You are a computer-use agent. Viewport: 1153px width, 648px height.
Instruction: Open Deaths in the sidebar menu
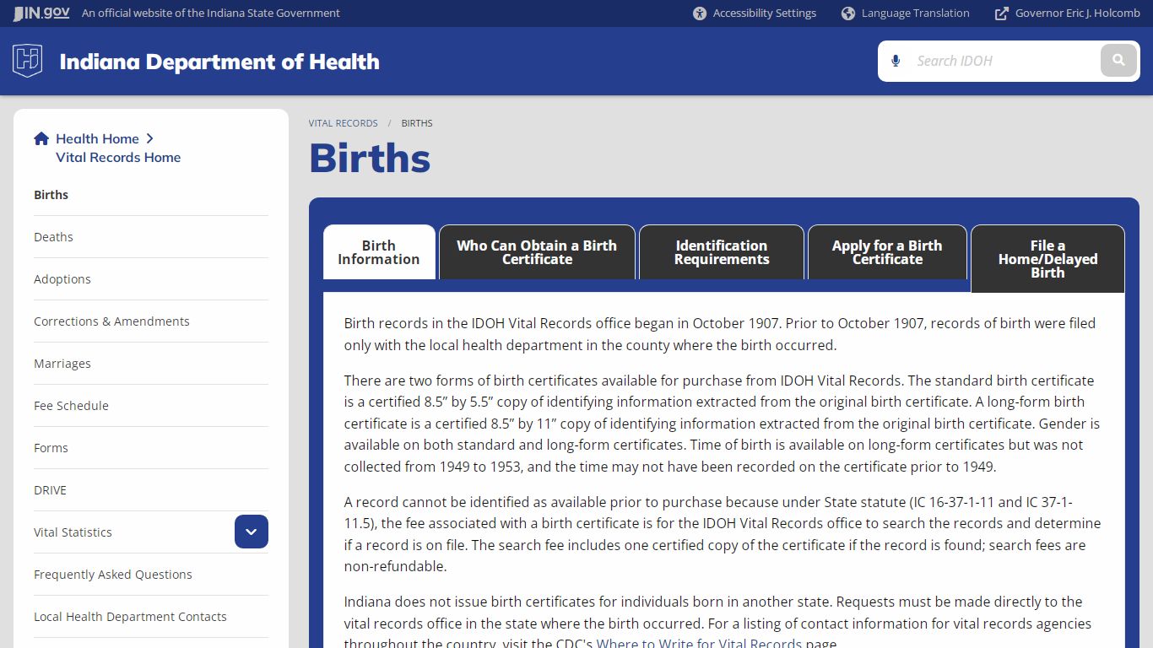tap(151, 237)
